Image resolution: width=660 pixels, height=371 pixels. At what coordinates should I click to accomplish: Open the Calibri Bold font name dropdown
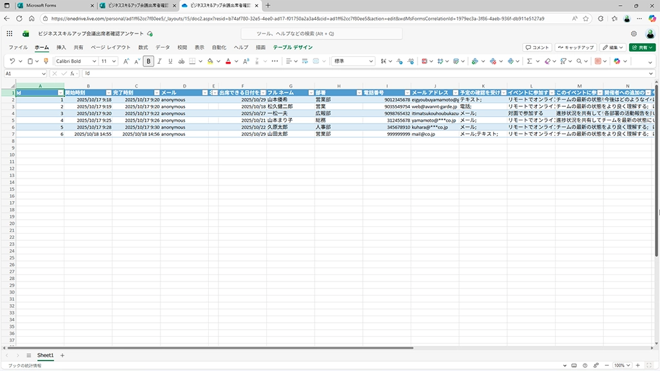tap(74, 61)
